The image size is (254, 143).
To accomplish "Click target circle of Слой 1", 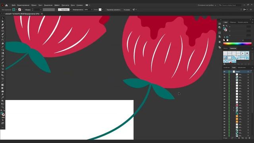I will click(x=248, y=71).
